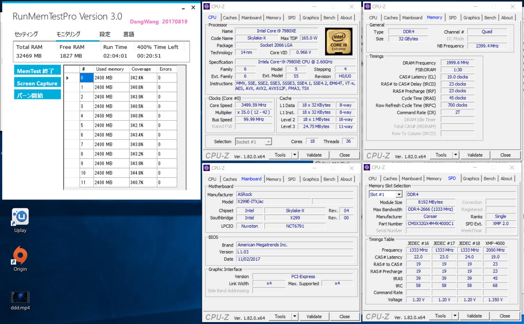
Task: Click the DRAM Frequency value 1999.6 MHz
Action: pyautogui.click(x=457, y=63)
